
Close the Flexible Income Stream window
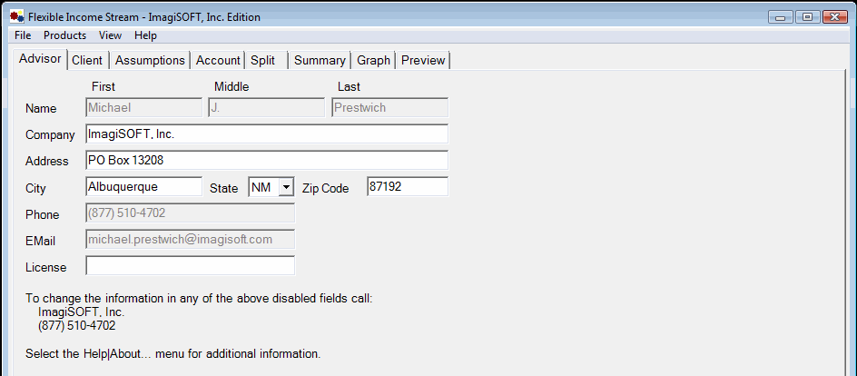coord(834,17)
